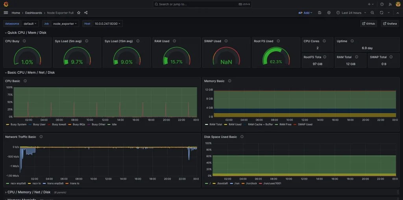
Task: Star the Node Exporter Full dashboard
Action: point(79,13)
